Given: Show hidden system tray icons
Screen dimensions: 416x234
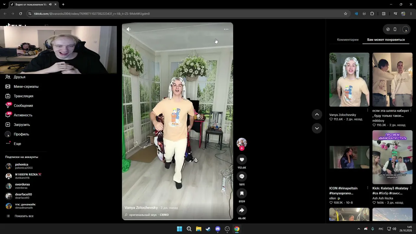Looking at the screenshot, I should (x=359, y=229).
